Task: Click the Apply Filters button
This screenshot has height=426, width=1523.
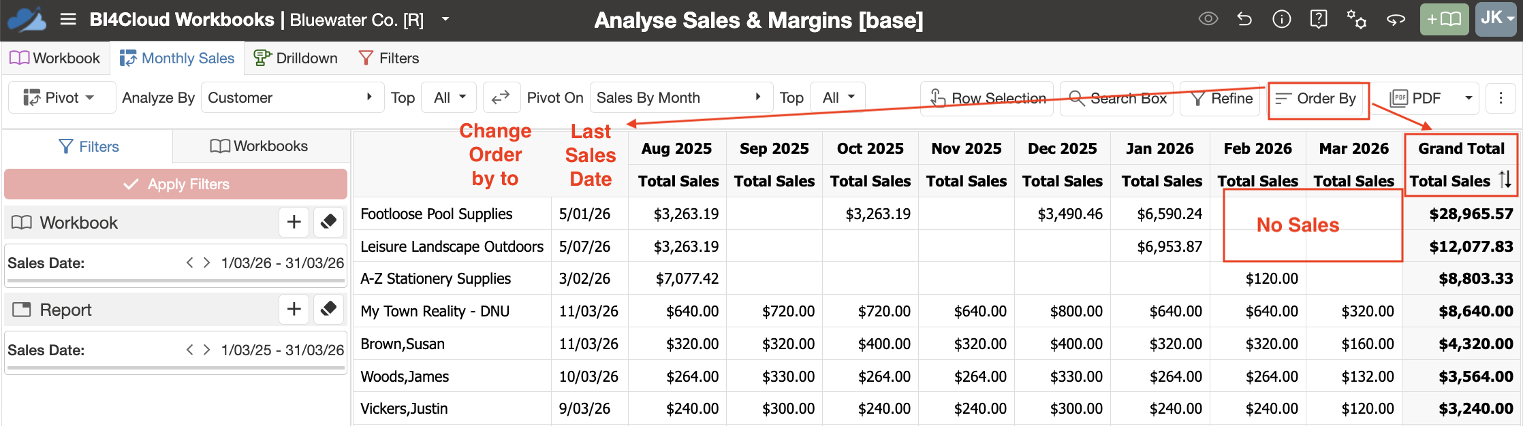Action: [176, 184]
